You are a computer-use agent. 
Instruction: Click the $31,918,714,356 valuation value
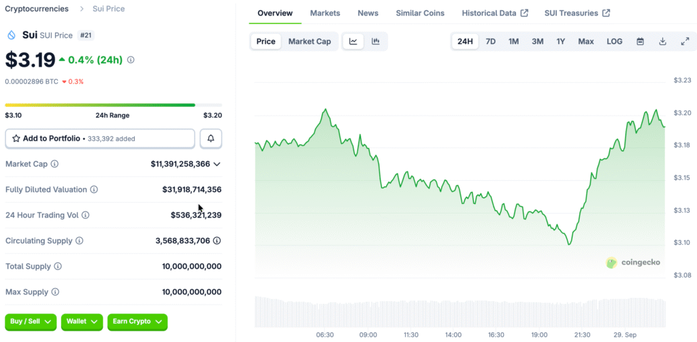192,190
